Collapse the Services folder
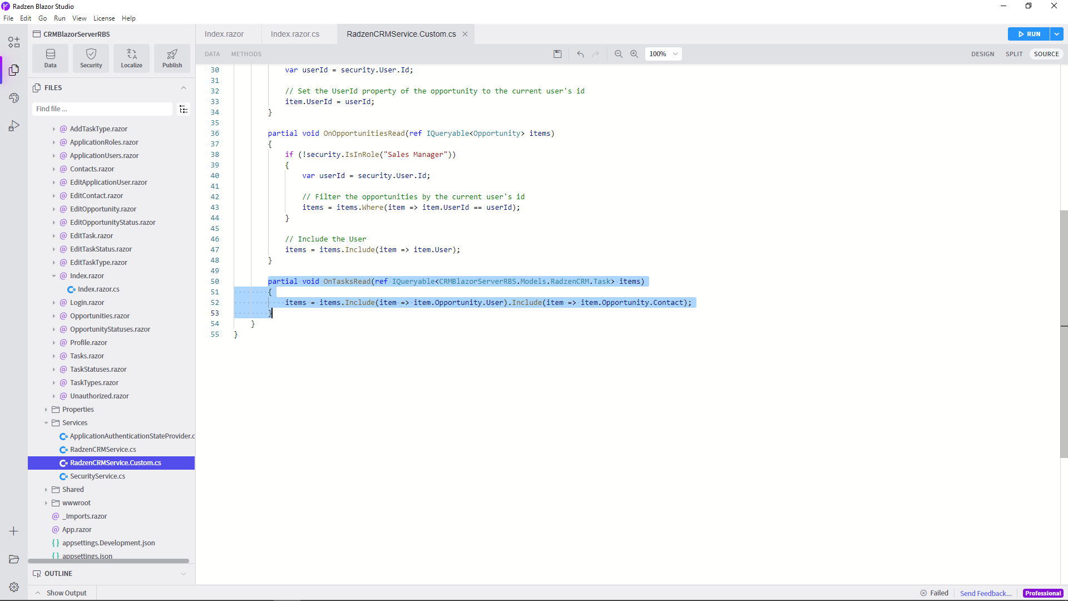Viewport: 1068px width, 601px height. click(x=46, y=423)
